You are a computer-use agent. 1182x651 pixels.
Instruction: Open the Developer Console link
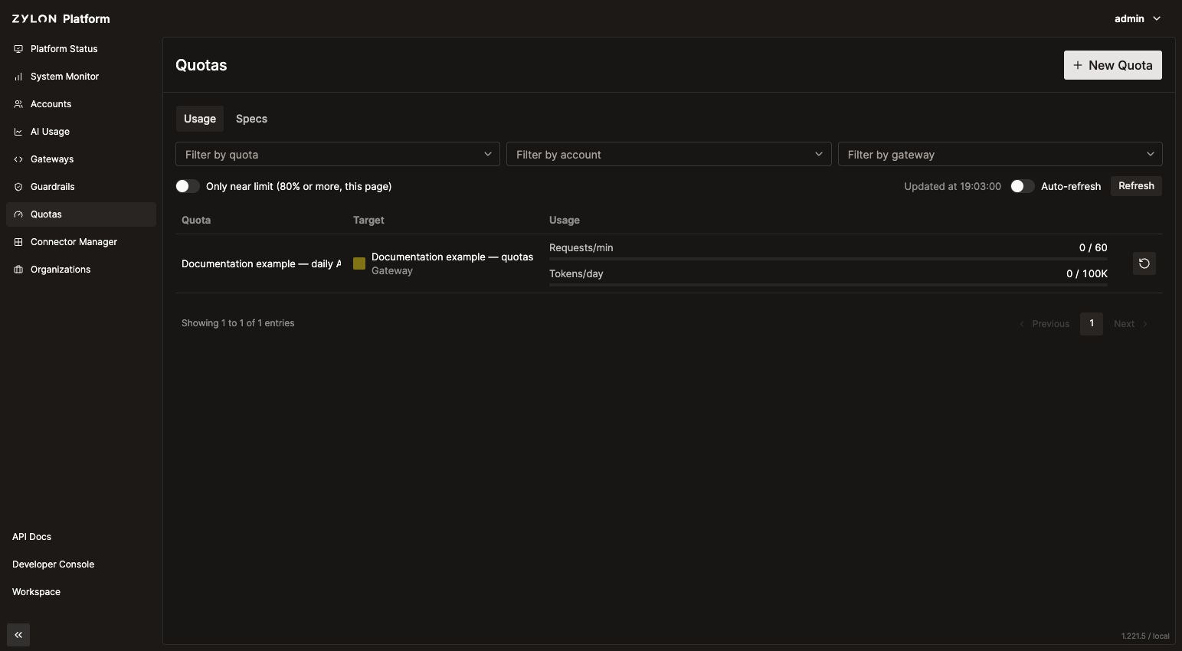tap(54, 564)
